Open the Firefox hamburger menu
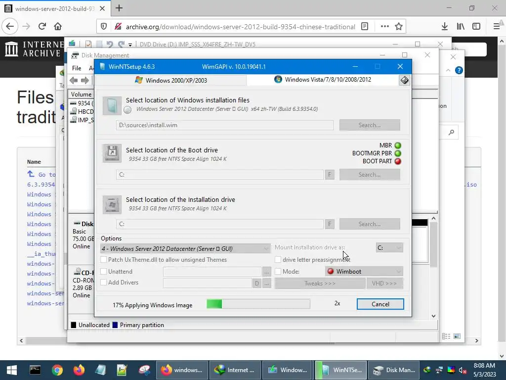This screenshot has height=380, width=506. [x=496, y=26]
